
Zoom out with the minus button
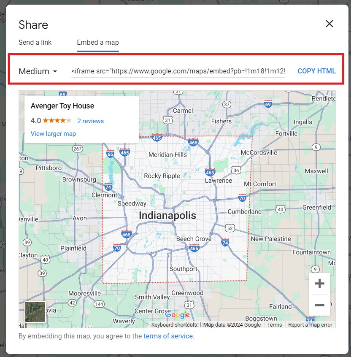pyautogui.click(x=320, y=305)
